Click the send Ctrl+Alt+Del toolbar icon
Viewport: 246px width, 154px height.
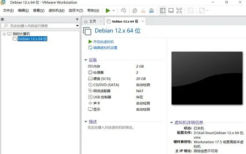click(x=124, y=10)
